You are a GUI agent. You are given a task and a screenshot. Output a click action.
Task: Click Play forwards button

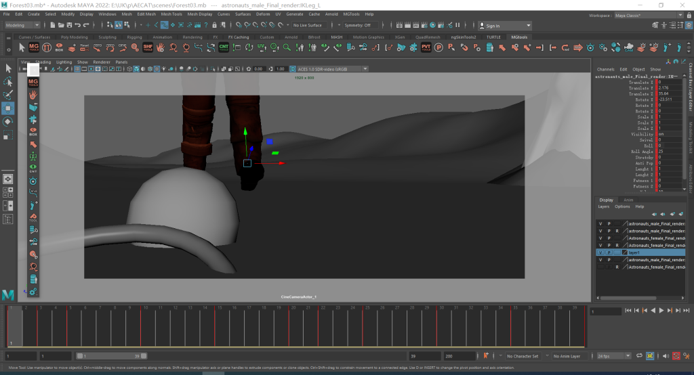pyautogui.click(x=661, y=311)
